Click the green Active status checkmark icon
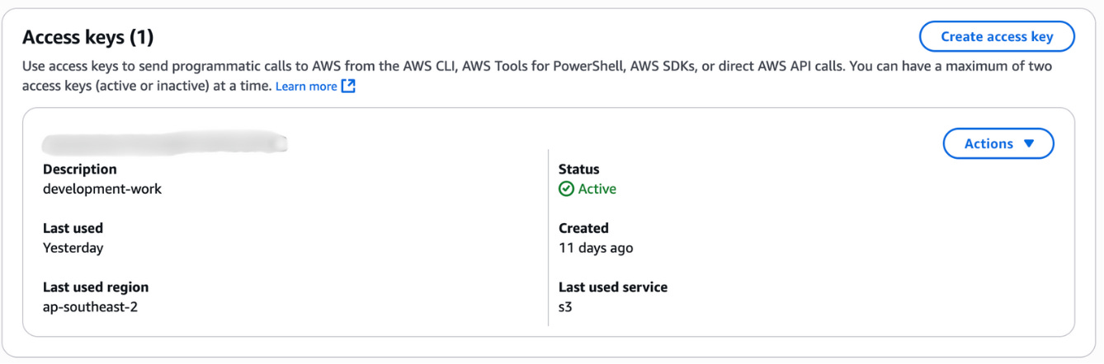 [566, 189]
